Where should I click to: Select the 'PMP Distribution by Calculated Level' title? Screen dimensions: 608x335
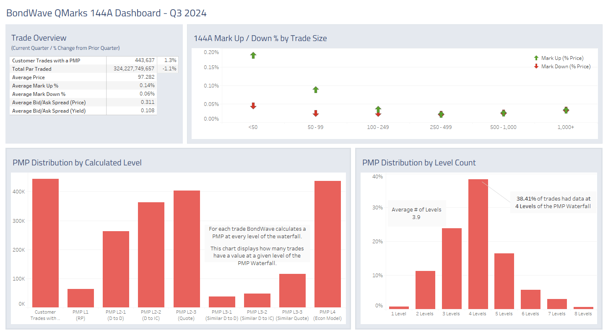point(77,162)
